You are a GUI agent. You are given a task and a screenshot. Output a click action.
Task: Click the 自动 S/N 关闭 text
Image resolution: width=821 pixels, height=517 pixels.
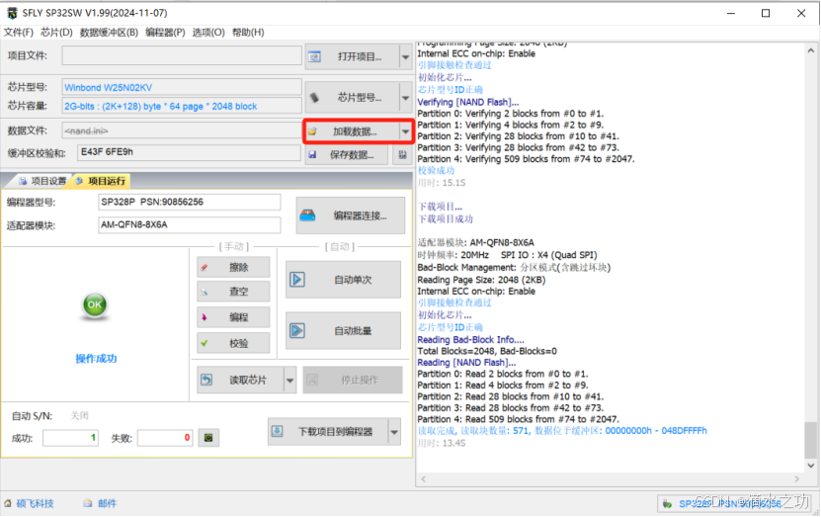79,416
